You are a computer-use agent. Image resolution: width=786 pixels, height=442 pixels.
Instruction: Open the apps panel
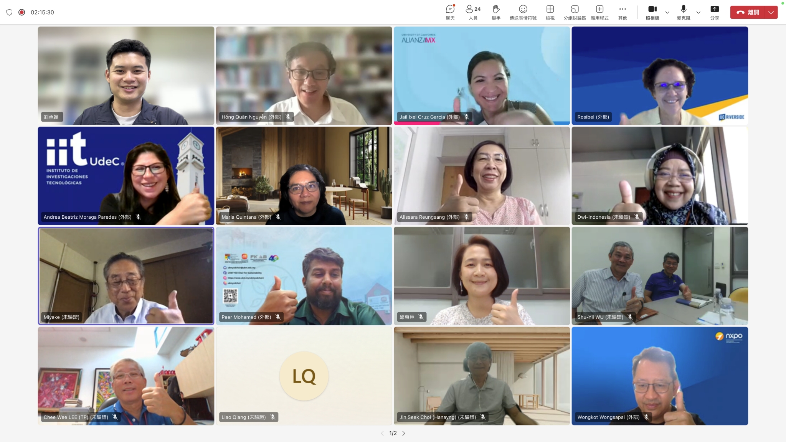[599, 12]
